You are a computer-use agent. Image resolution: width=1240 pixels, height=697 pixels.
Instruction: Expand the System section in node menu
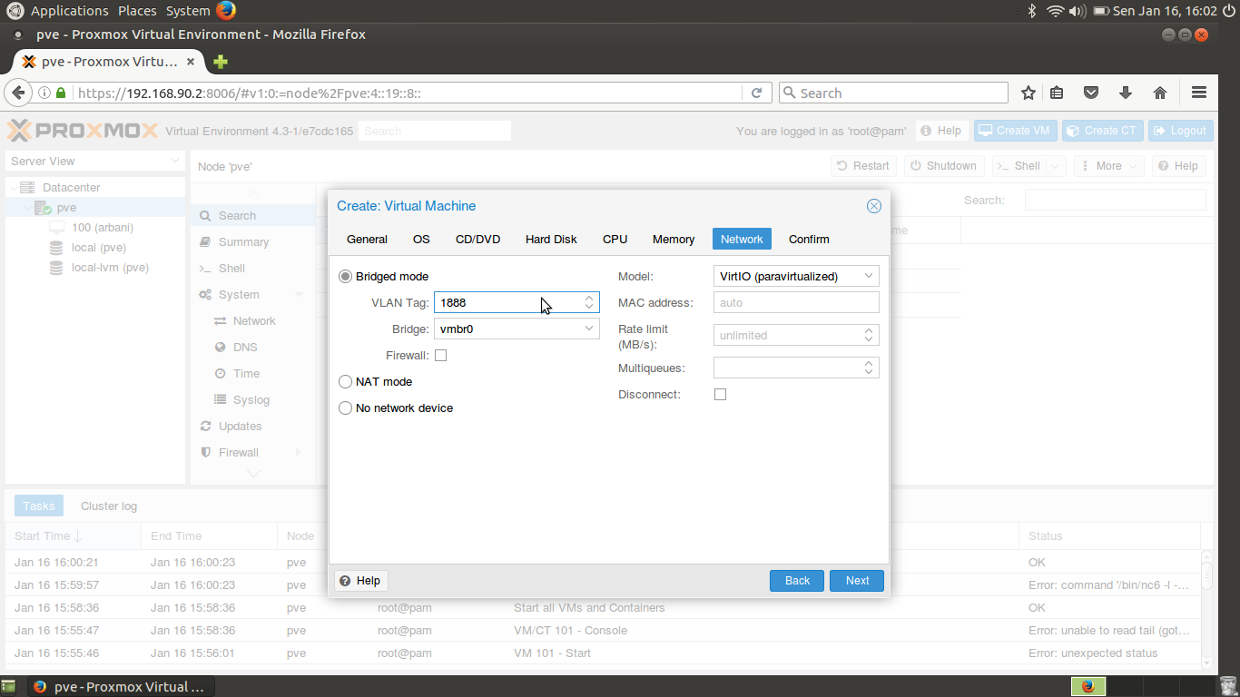(x=299, y=295)
